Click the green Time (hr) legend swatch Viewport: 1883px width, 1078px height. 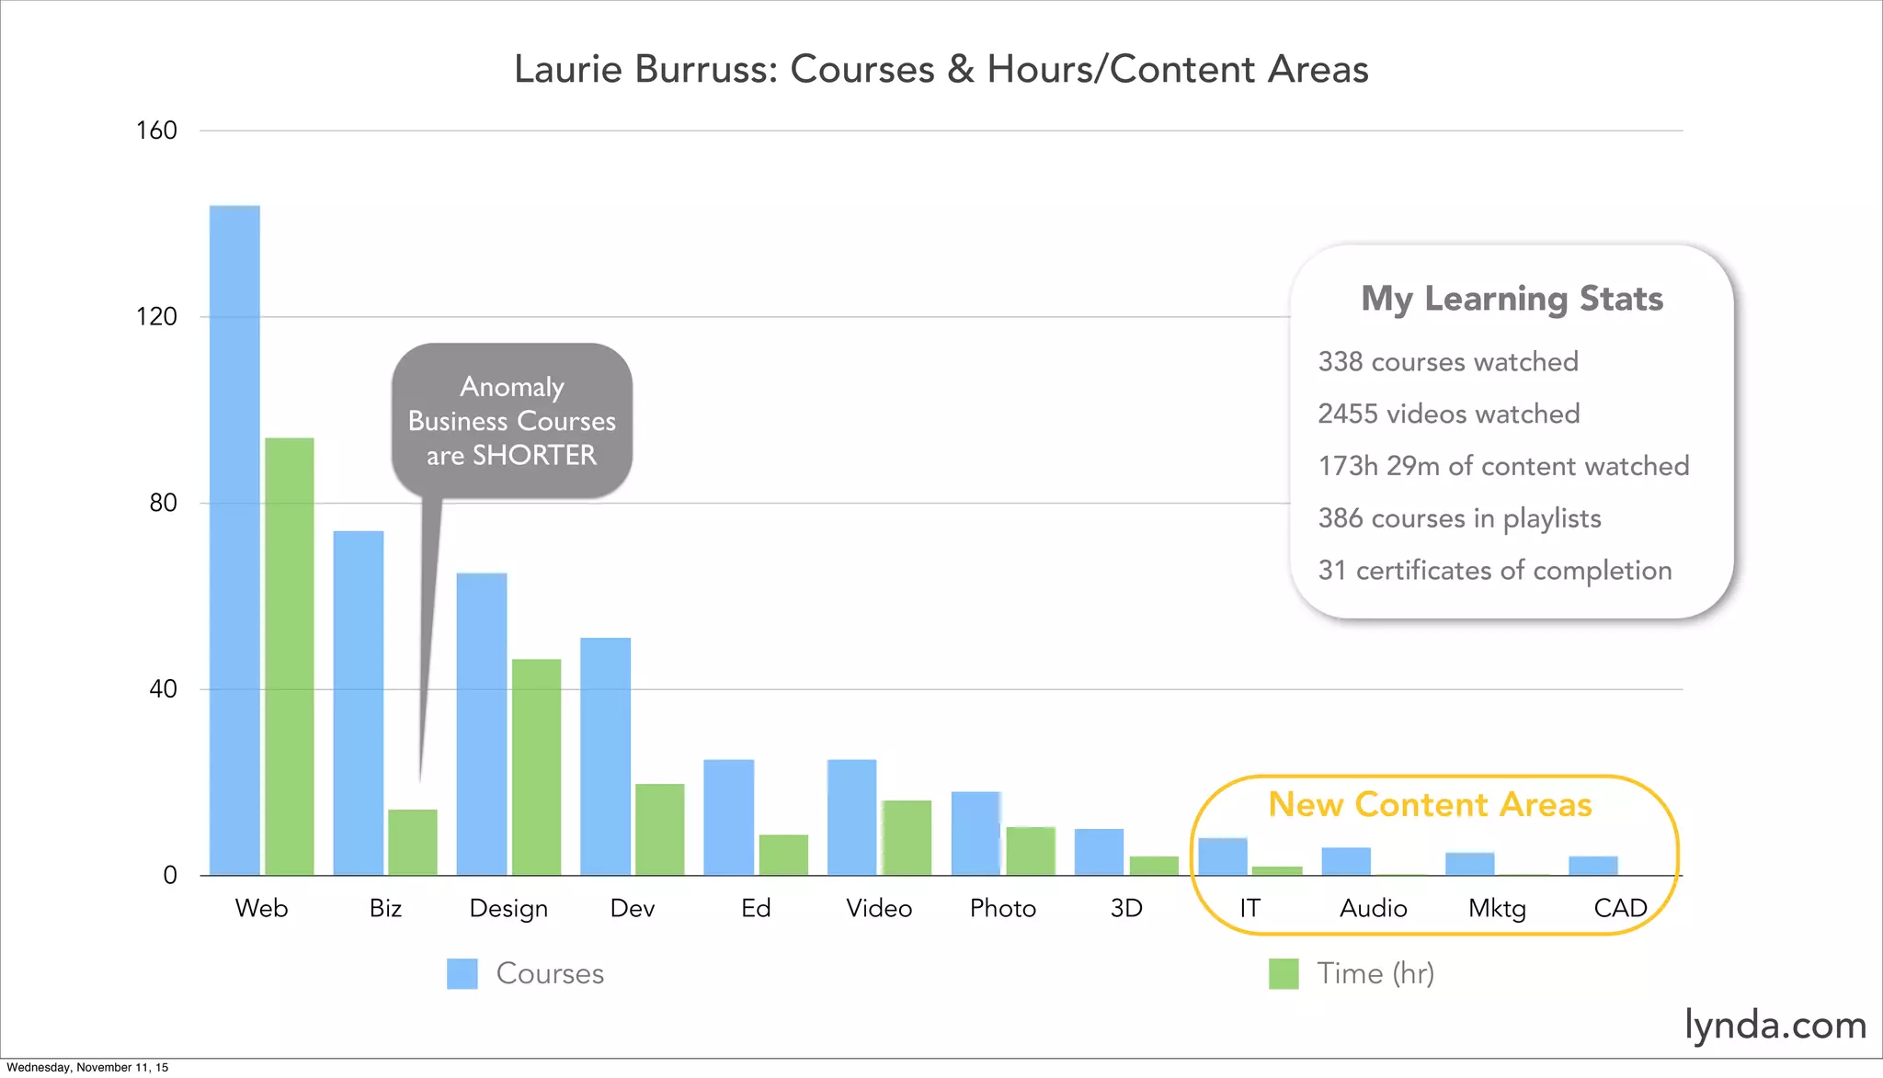(x=1284, y=973)
